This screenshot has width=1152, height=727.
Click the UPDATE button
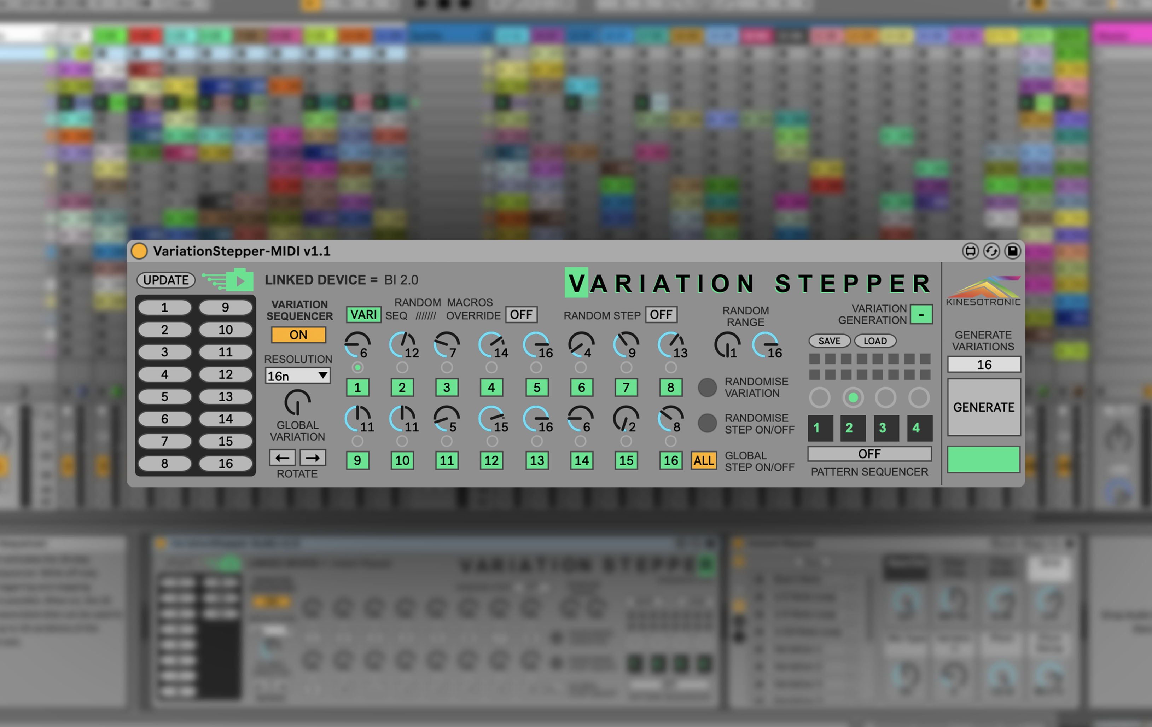(166, 280)
